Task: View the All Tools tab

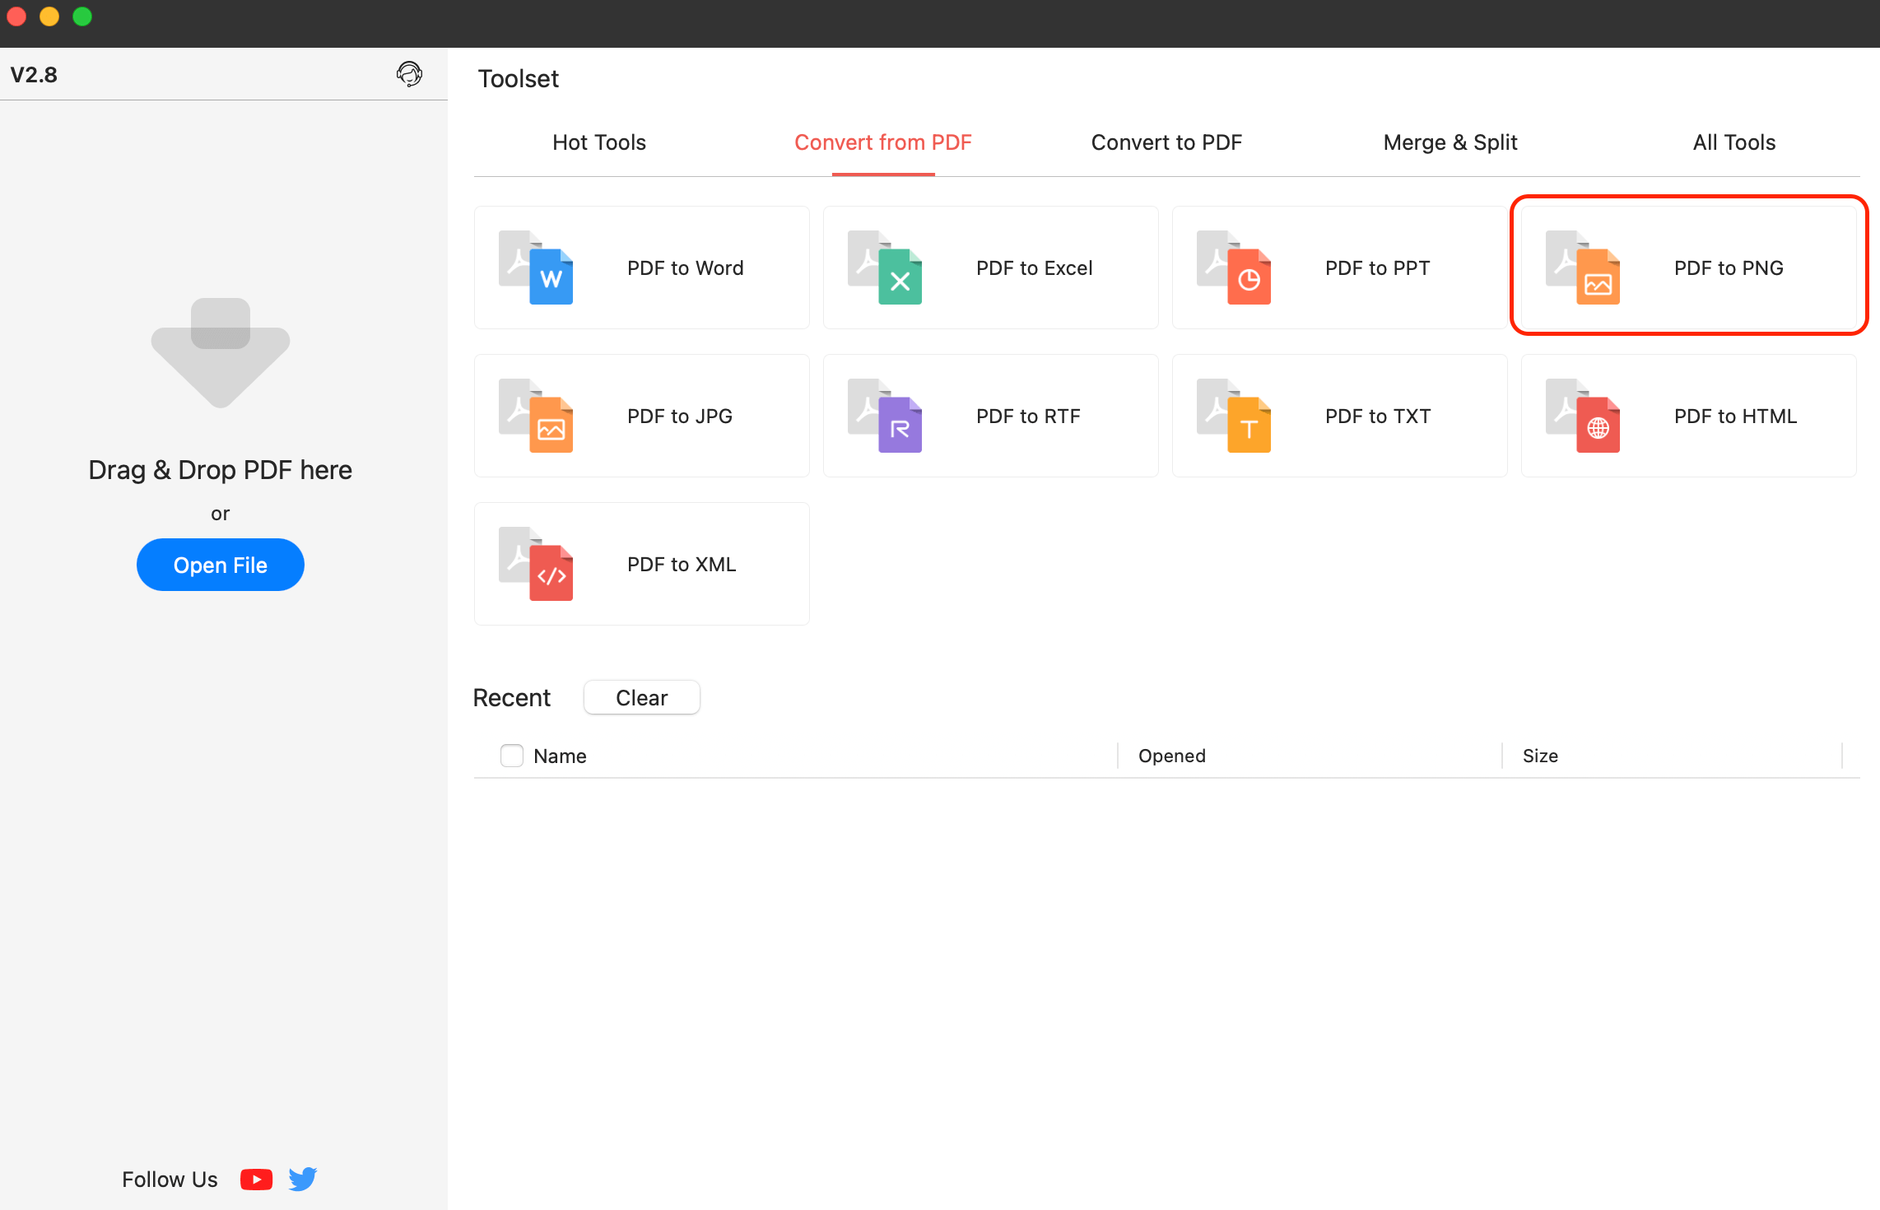Action: [x=1733, y=142]
